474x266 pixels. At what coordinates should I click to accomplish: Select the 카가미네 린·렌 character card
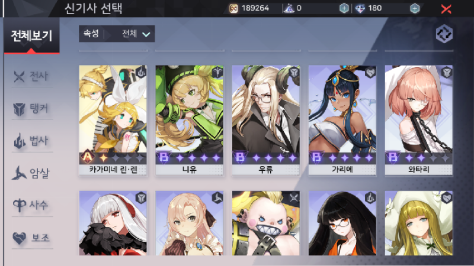point(113,120)
